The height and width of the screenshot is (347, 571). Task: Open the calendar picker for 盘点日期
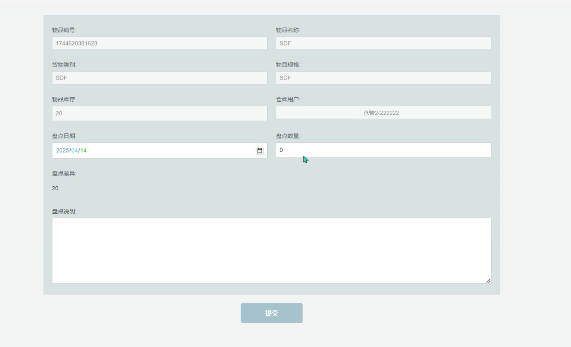(259, 151)
